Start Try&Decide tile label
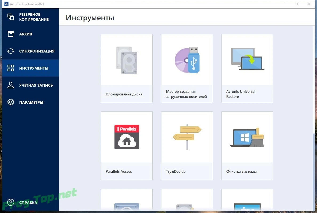317x213 pixels. click(176, 171)
